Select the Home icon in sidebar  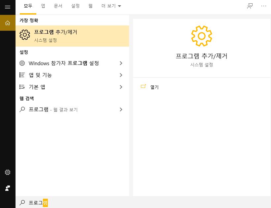[x=8, y=23]
